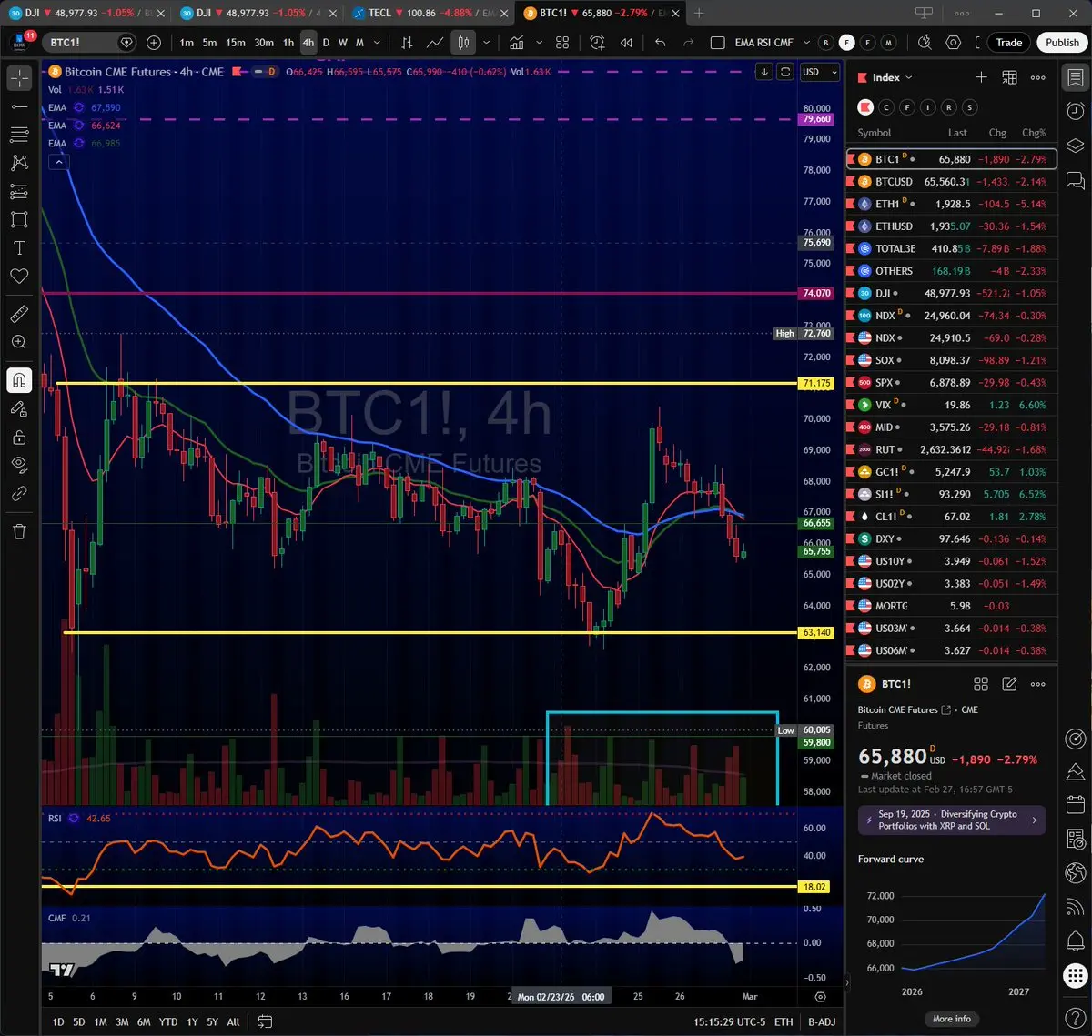Select the ETHUSD watchlist row
The width and height of the screenshot is (1092, 1036).
(x=952, y=226)
